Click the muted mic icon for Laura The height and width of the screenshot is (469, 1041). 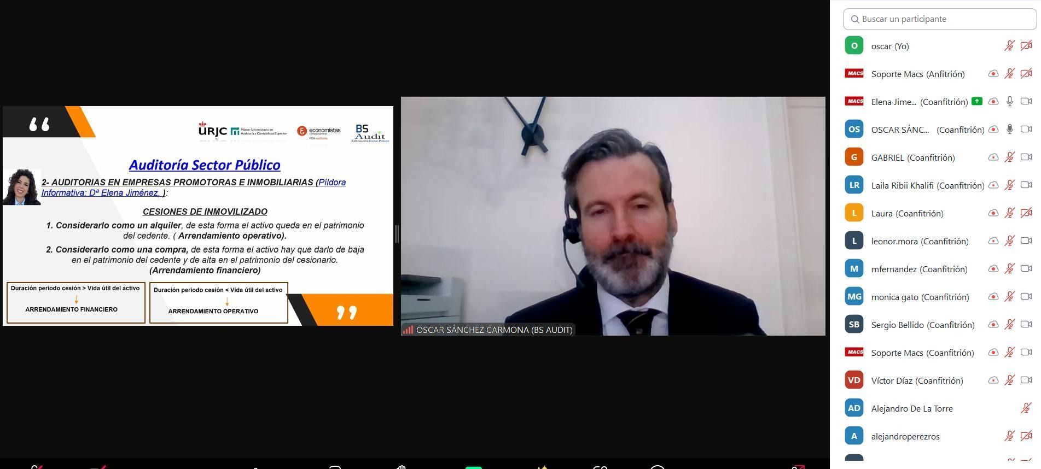click(1010, 213)
